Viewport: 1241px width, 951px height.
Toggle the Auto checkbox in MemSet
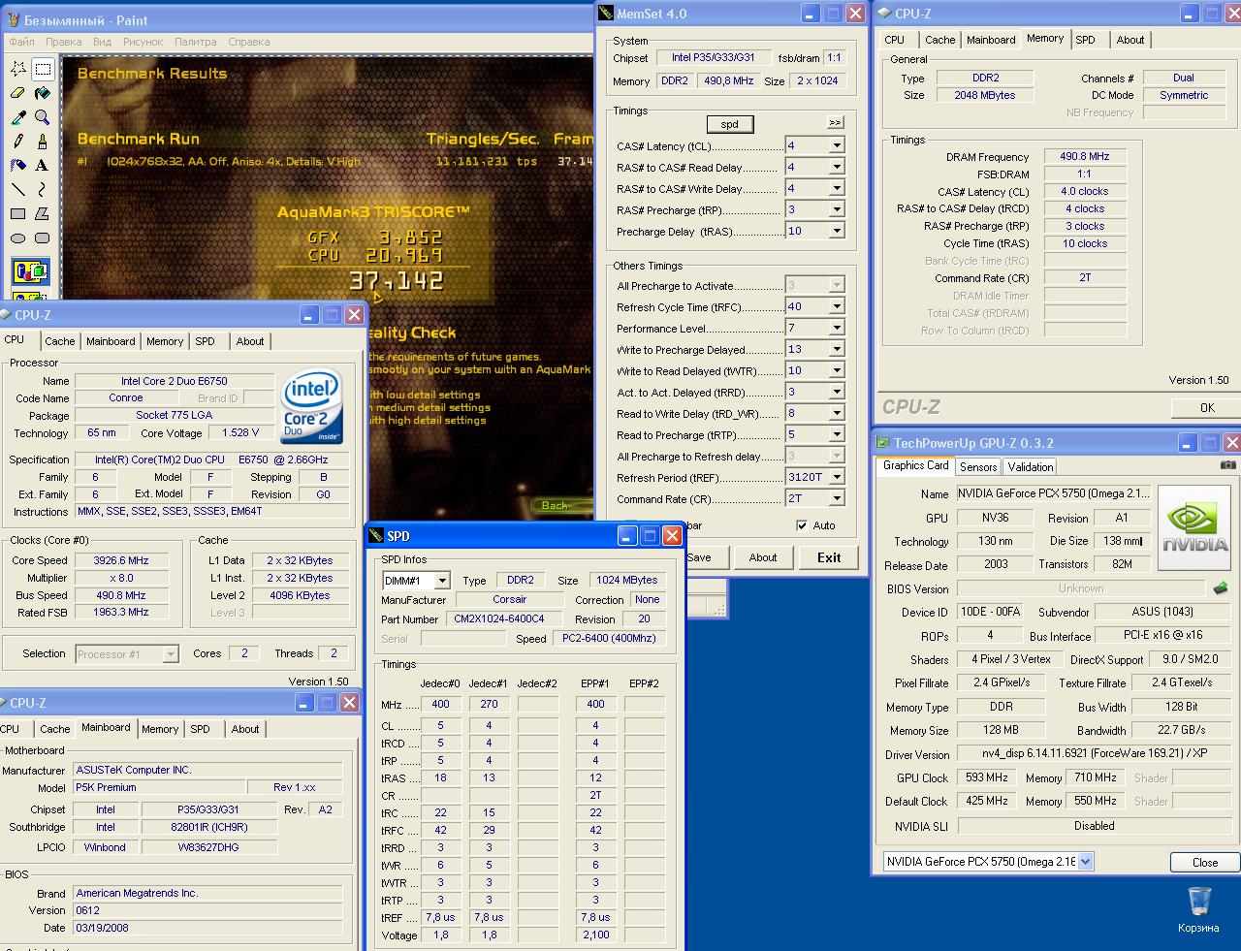click(802, 525)
